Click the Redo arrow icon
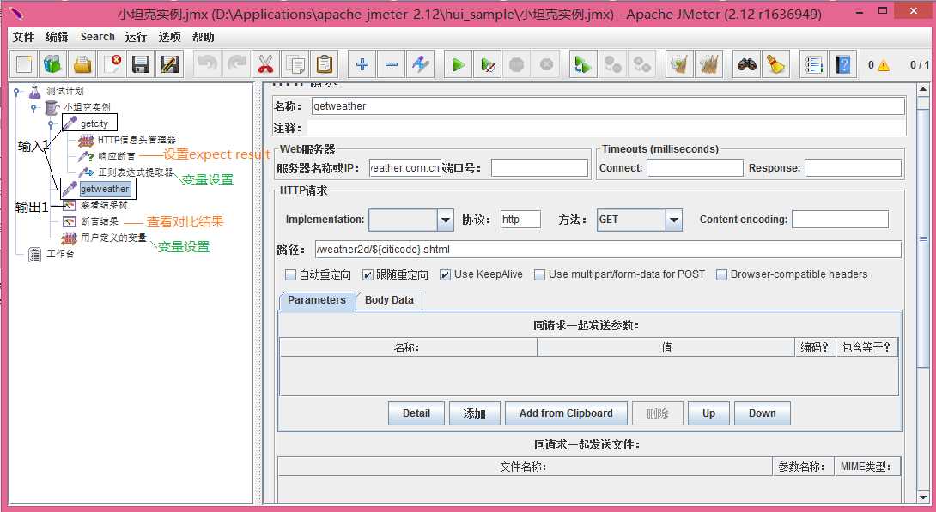936x512 pixels. 237,63
